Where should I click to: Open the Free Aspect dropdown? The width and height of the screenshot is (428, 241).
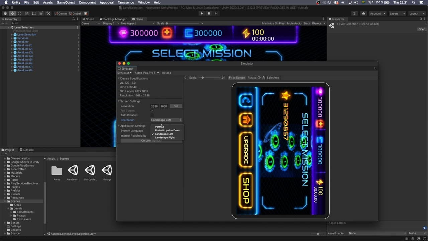[137, 23]
